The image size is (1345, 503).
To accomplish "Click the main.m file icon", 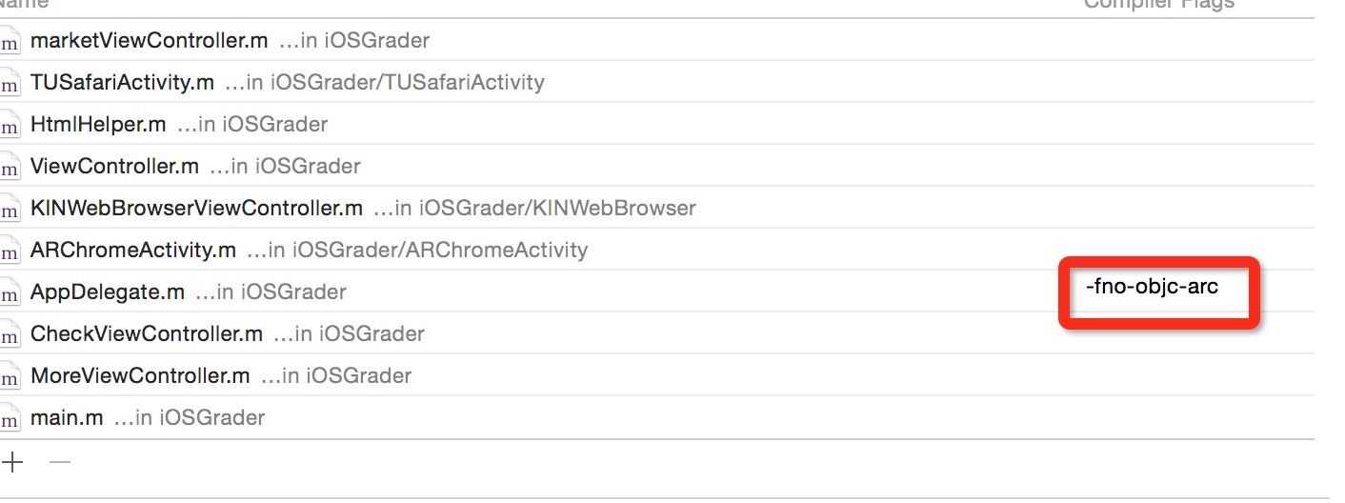I will tap(9, 418).
